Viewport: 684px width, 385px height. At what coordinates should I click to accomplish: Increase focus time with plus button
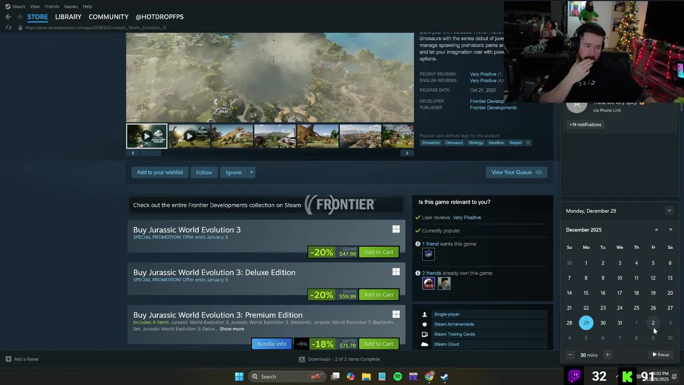point(607,355)
